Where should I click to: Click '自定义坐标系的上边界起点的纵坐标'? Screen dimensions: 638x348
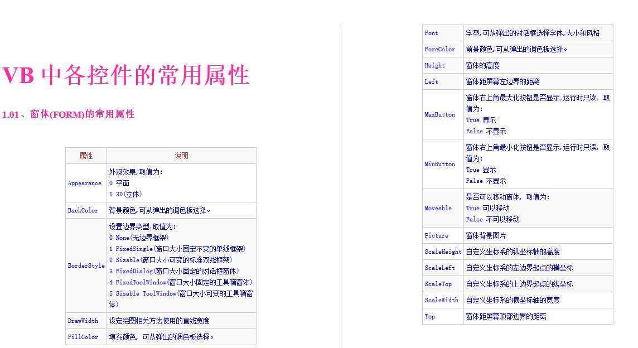520,284
